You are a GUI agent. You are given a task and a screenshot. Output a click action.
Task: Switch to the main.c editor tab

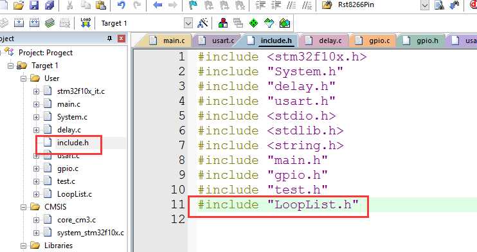click(168, 40)
